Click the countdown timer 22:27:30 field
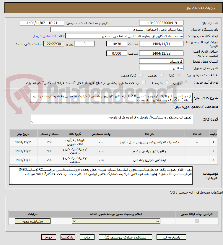This screenshot has height=245, width=223. (54, 44)
